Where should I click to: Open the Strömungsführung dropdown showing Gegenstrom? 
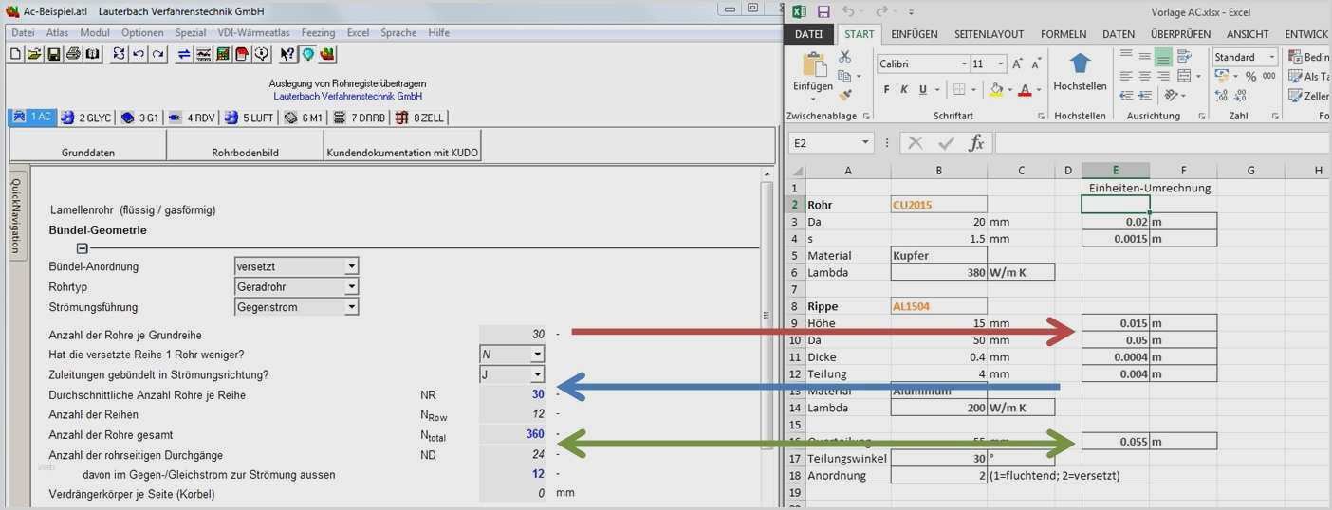coord(351,307)
